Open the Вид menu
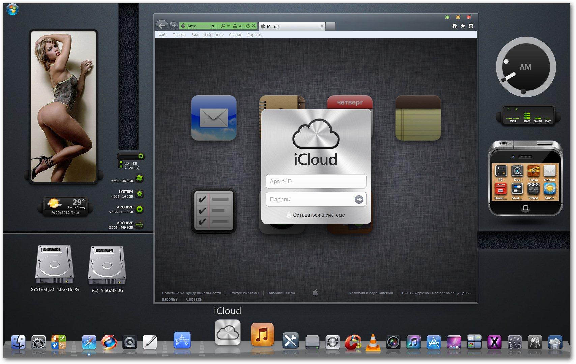Viewport: 576px width, 364px height. click(x=195, y=35)
